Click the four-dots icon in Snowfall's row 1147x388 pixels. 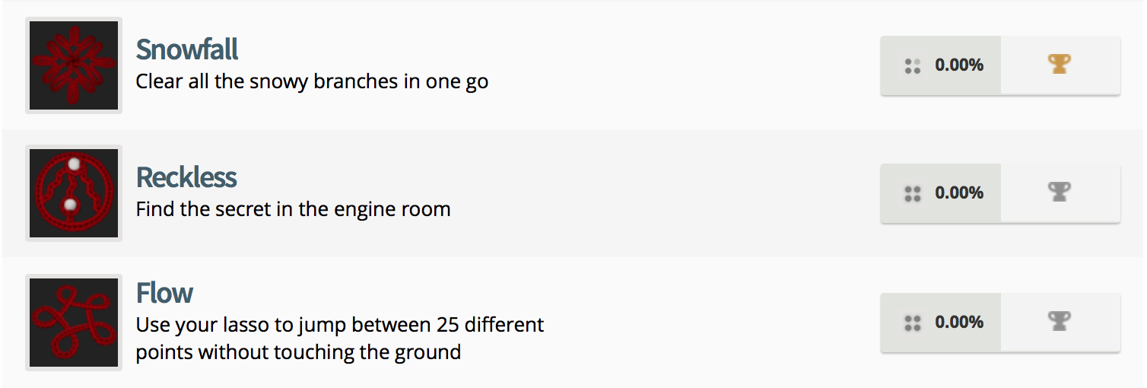(913, 66)
